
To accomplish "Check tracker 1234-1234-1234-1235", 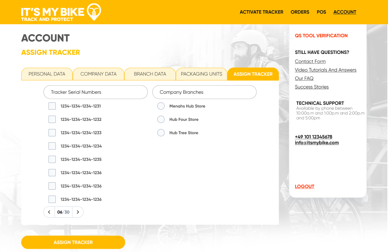I will coord(52,159).
